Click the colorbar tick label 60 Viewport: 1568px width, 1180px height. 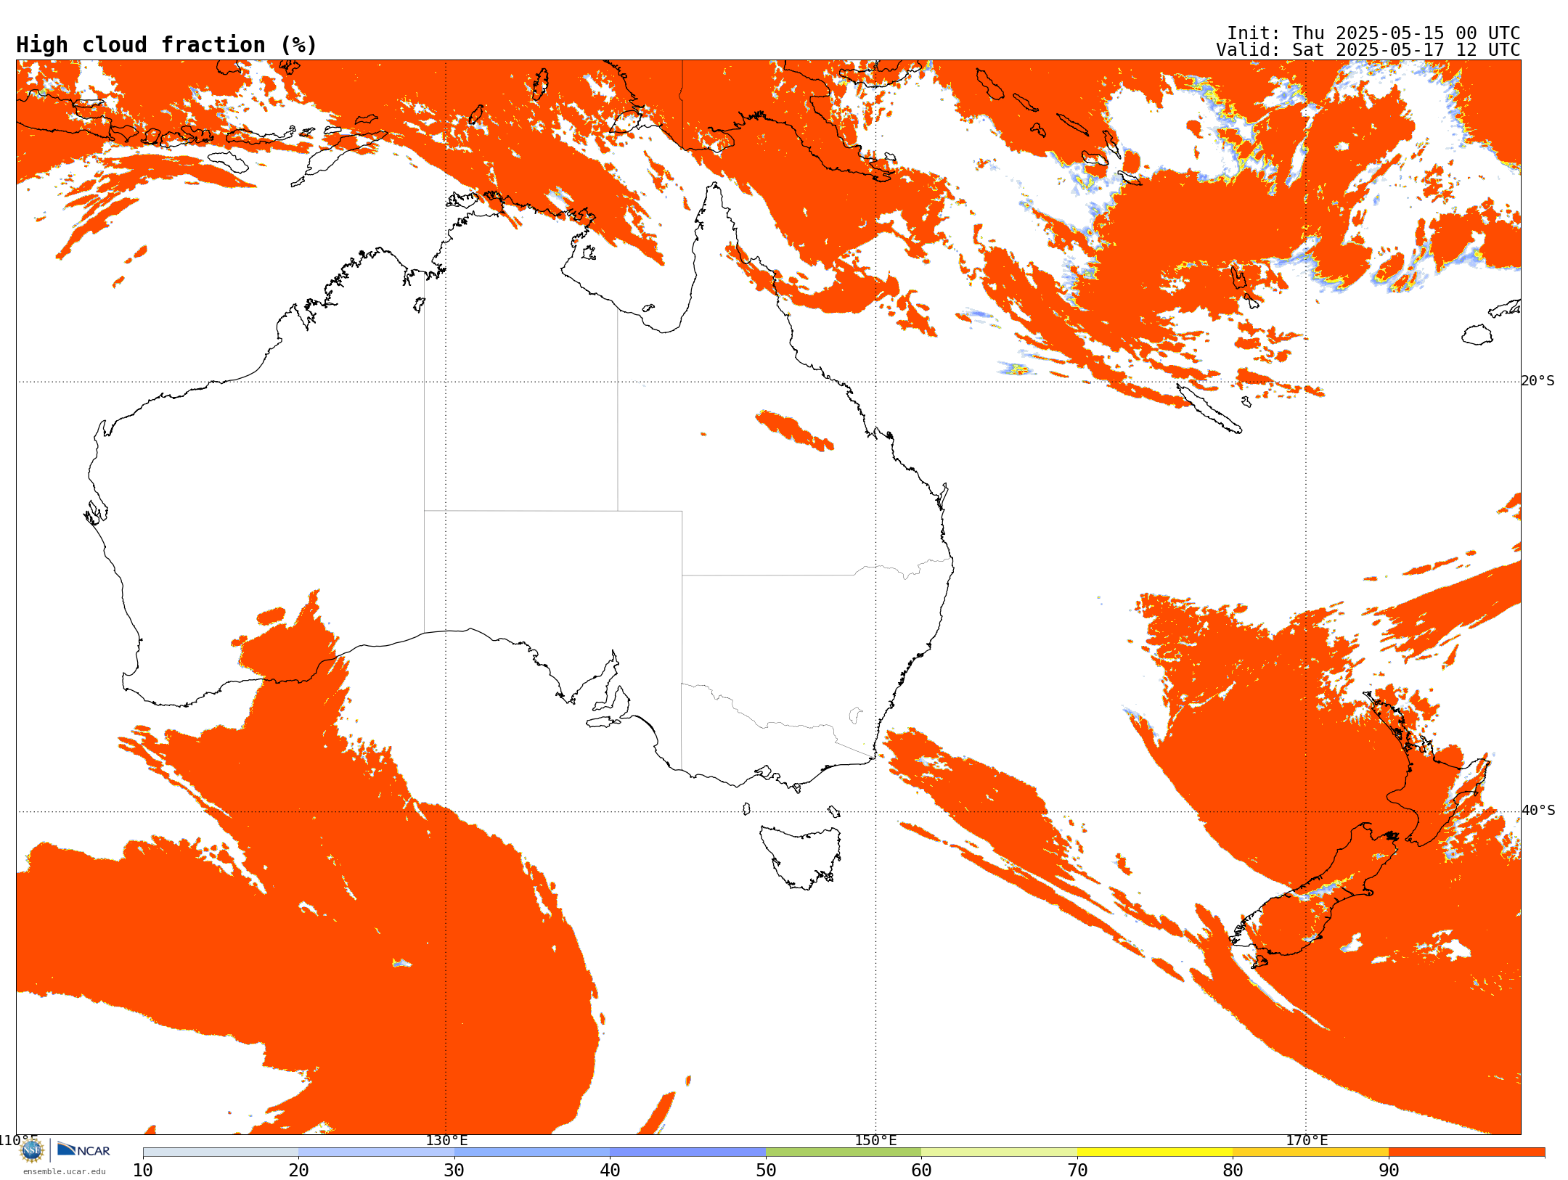[x=921, y=1171]
